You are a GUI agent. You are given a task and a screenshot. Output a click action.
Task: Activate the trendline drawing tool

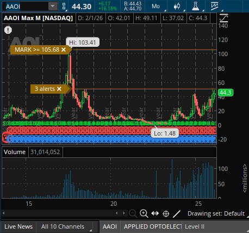tap(177, 213)
